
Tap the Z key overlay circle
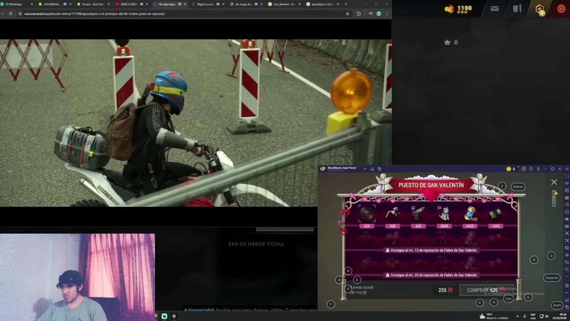point(502,186)
